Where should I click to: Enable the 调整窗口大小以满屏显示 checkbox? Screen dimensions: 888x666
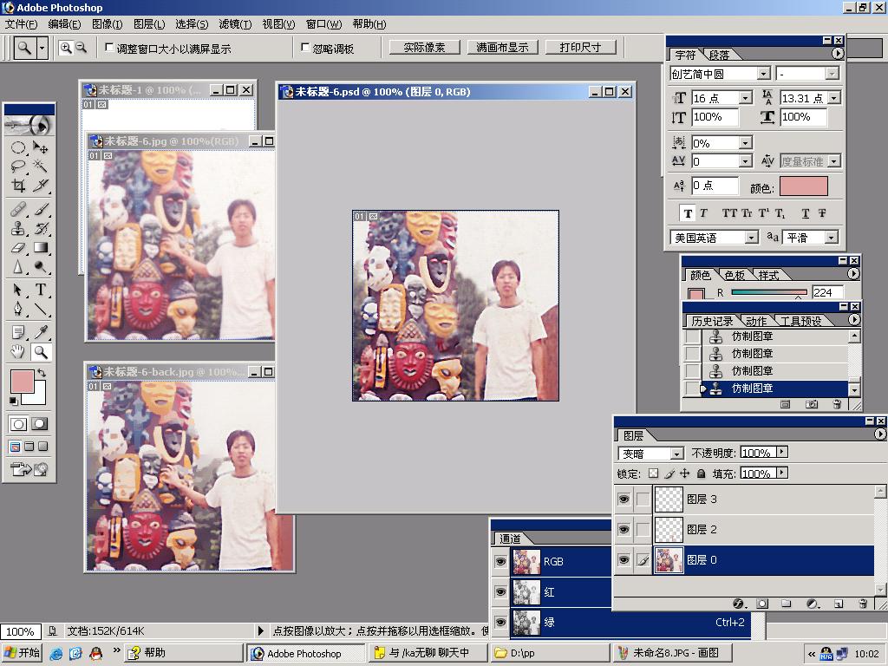pos(109,48)
